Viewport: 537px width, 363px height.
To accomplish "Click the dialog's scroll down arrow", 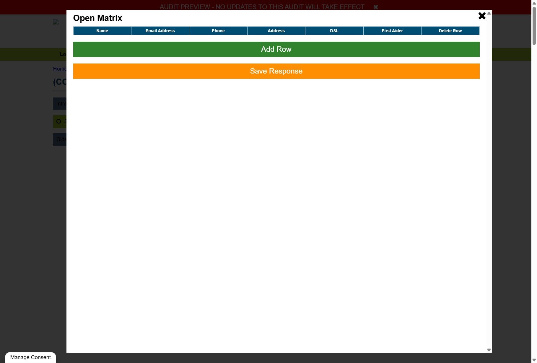I will coord(489,350).
